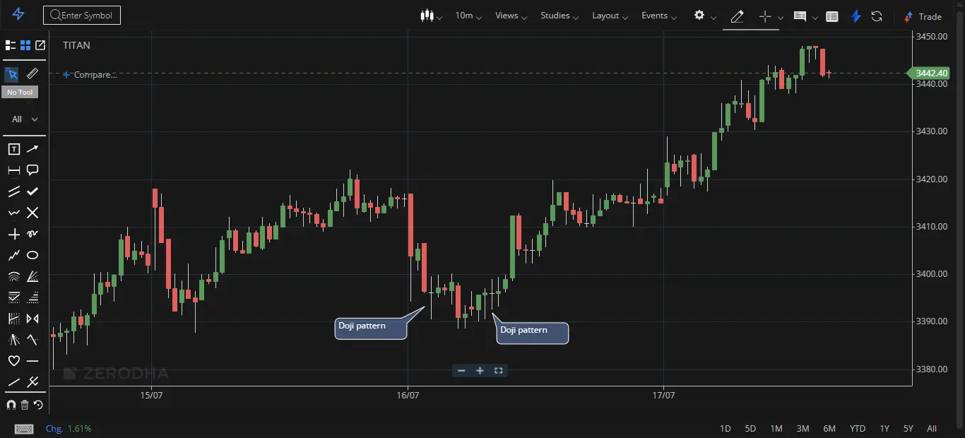The width and height of the screenshot is (965, 438).
Task: Open the Studies menu
Action: pos(560,16)
